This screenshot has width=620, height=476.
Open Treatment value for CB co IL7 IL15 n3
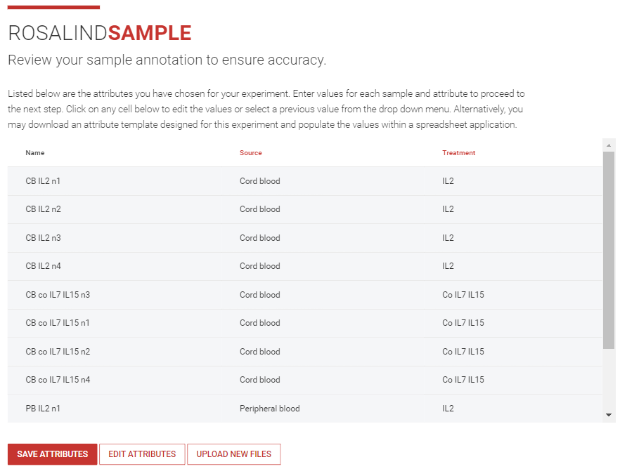pos(513,295)
